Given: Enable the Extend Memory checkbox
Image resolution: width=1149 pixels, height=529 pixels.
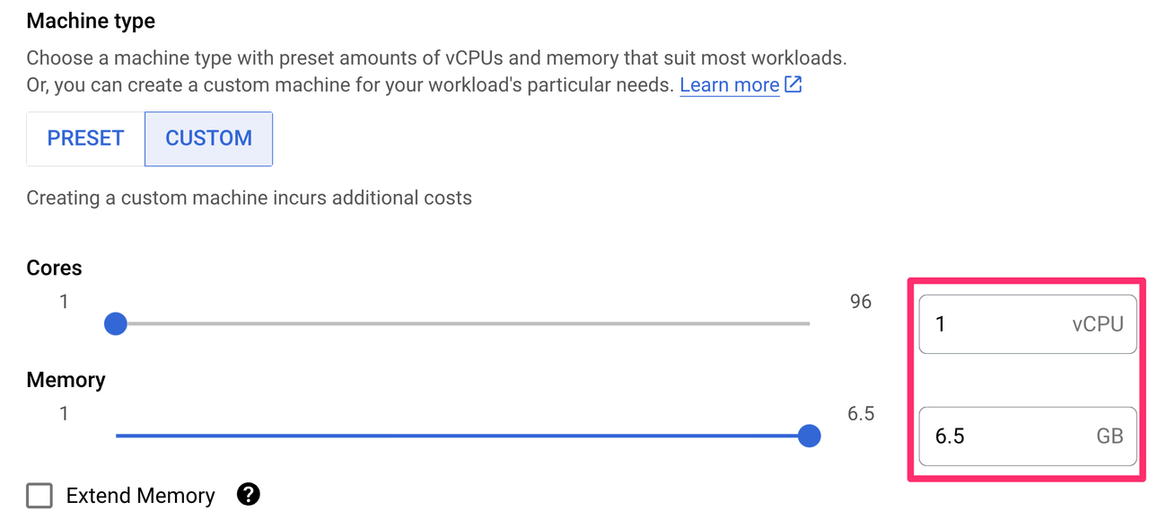Looking at the screenshot, I should click(39, 495).
